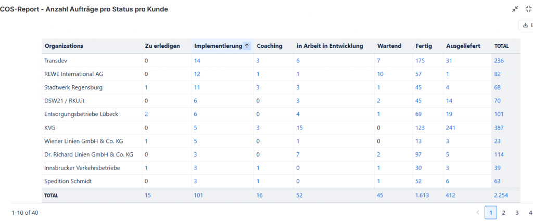Click the Wartend column header
The image size is (533, 221).
click(x=389, y=46)
